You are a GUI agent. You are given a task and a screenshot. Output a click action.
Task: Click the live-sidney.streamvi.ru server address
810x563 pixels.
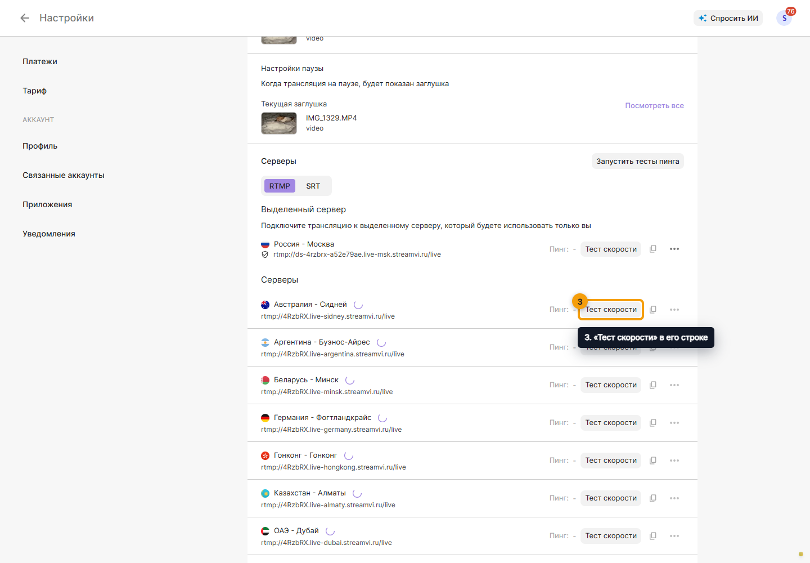click(328, 316)
